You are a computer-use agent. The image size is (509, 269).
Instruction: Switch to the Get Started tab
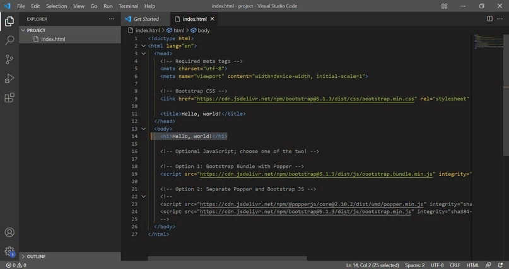point(146,19)
